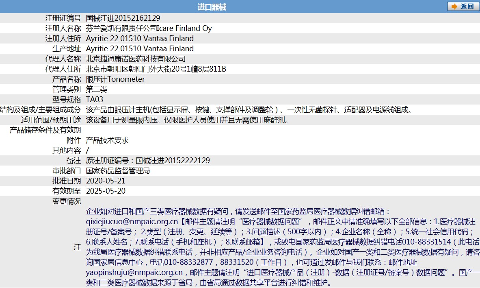Select agent address 北京市朝阳区朝阳门外大街20号1幢8层811B

156,69
